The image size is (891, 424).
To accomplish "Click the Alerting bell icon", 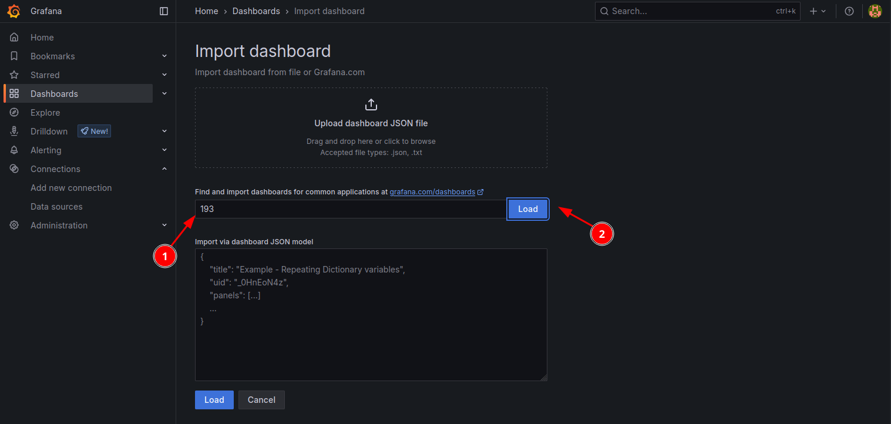I will click(x=14, y=150).
